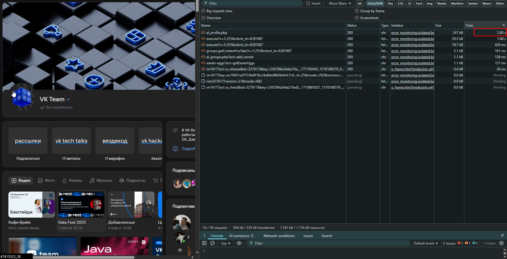Click the horizontal page scrollbar
The width and height of the screenshot is (507, 259).
[x=83, y=257]
